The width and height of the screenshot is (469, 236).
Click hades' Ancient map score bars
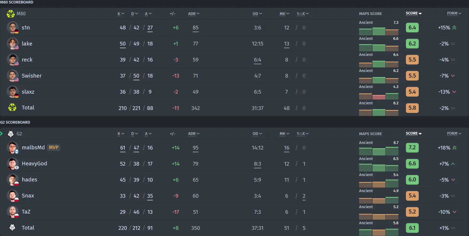(x=379, y=184)
